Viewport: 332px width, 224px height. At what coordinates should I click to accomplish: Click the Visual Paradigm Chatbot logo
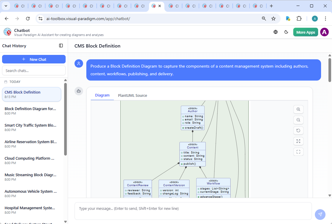[7, 32]
